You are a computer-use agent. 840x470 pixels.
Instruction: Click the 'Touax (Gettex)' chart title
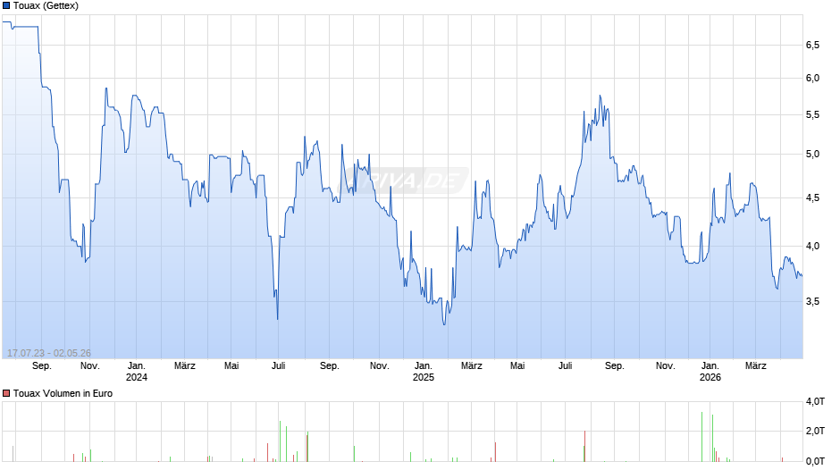(x=46, y=6)
